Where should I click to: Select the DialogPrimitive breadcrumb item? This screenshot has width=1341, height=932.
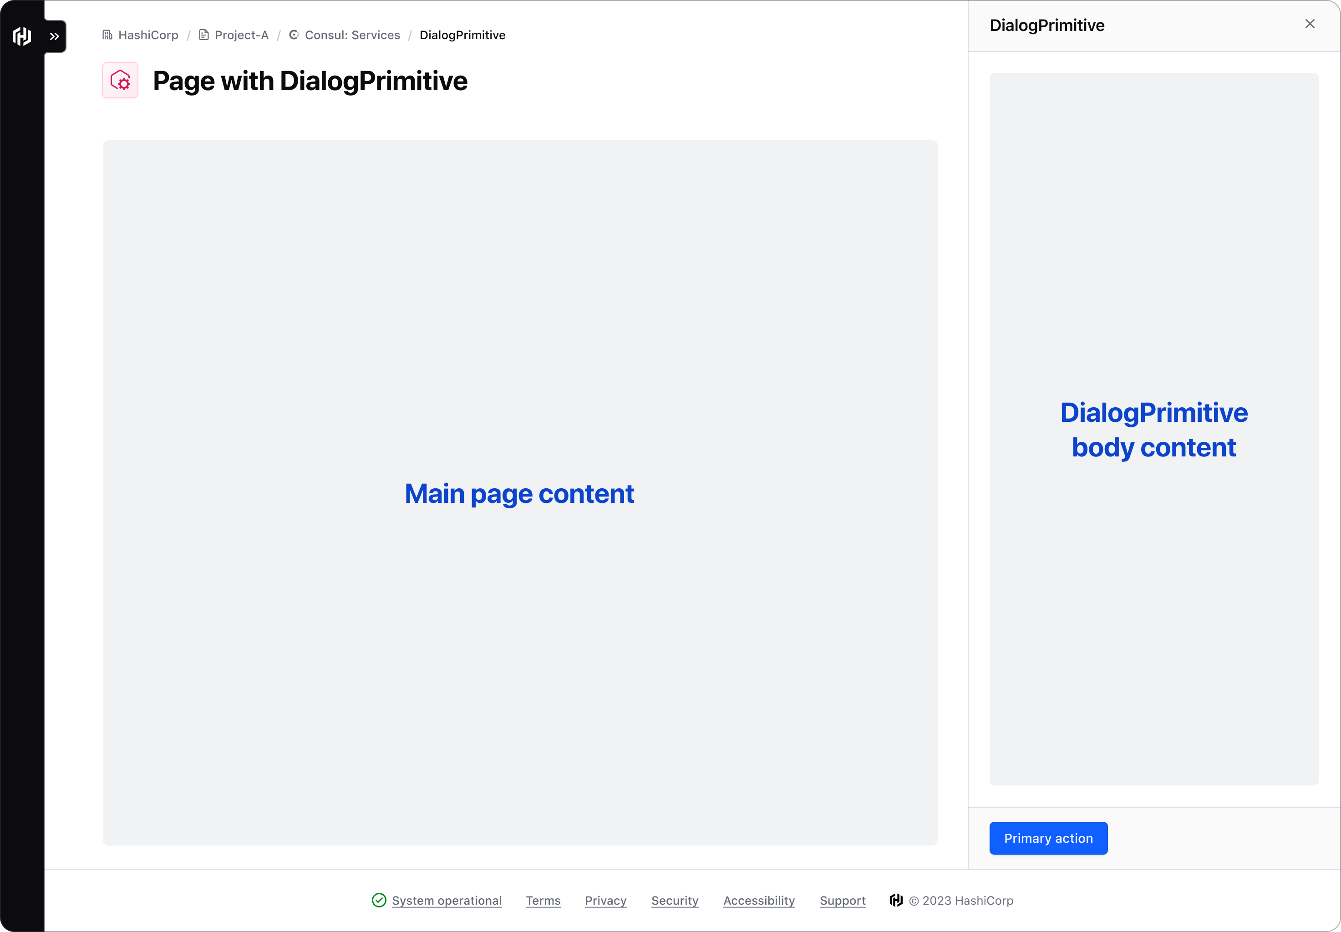462,35
